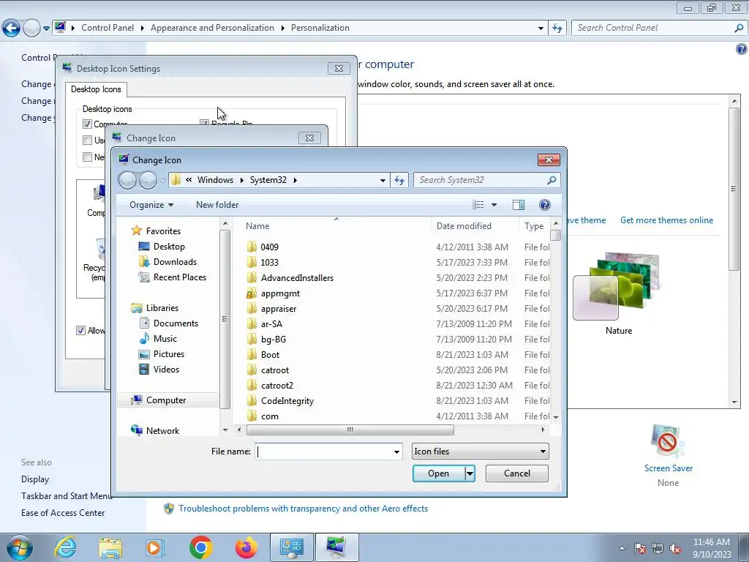Open the Pictures library
Image resolution: width=749 pixels, height=562 pixels.
[169, 353]
